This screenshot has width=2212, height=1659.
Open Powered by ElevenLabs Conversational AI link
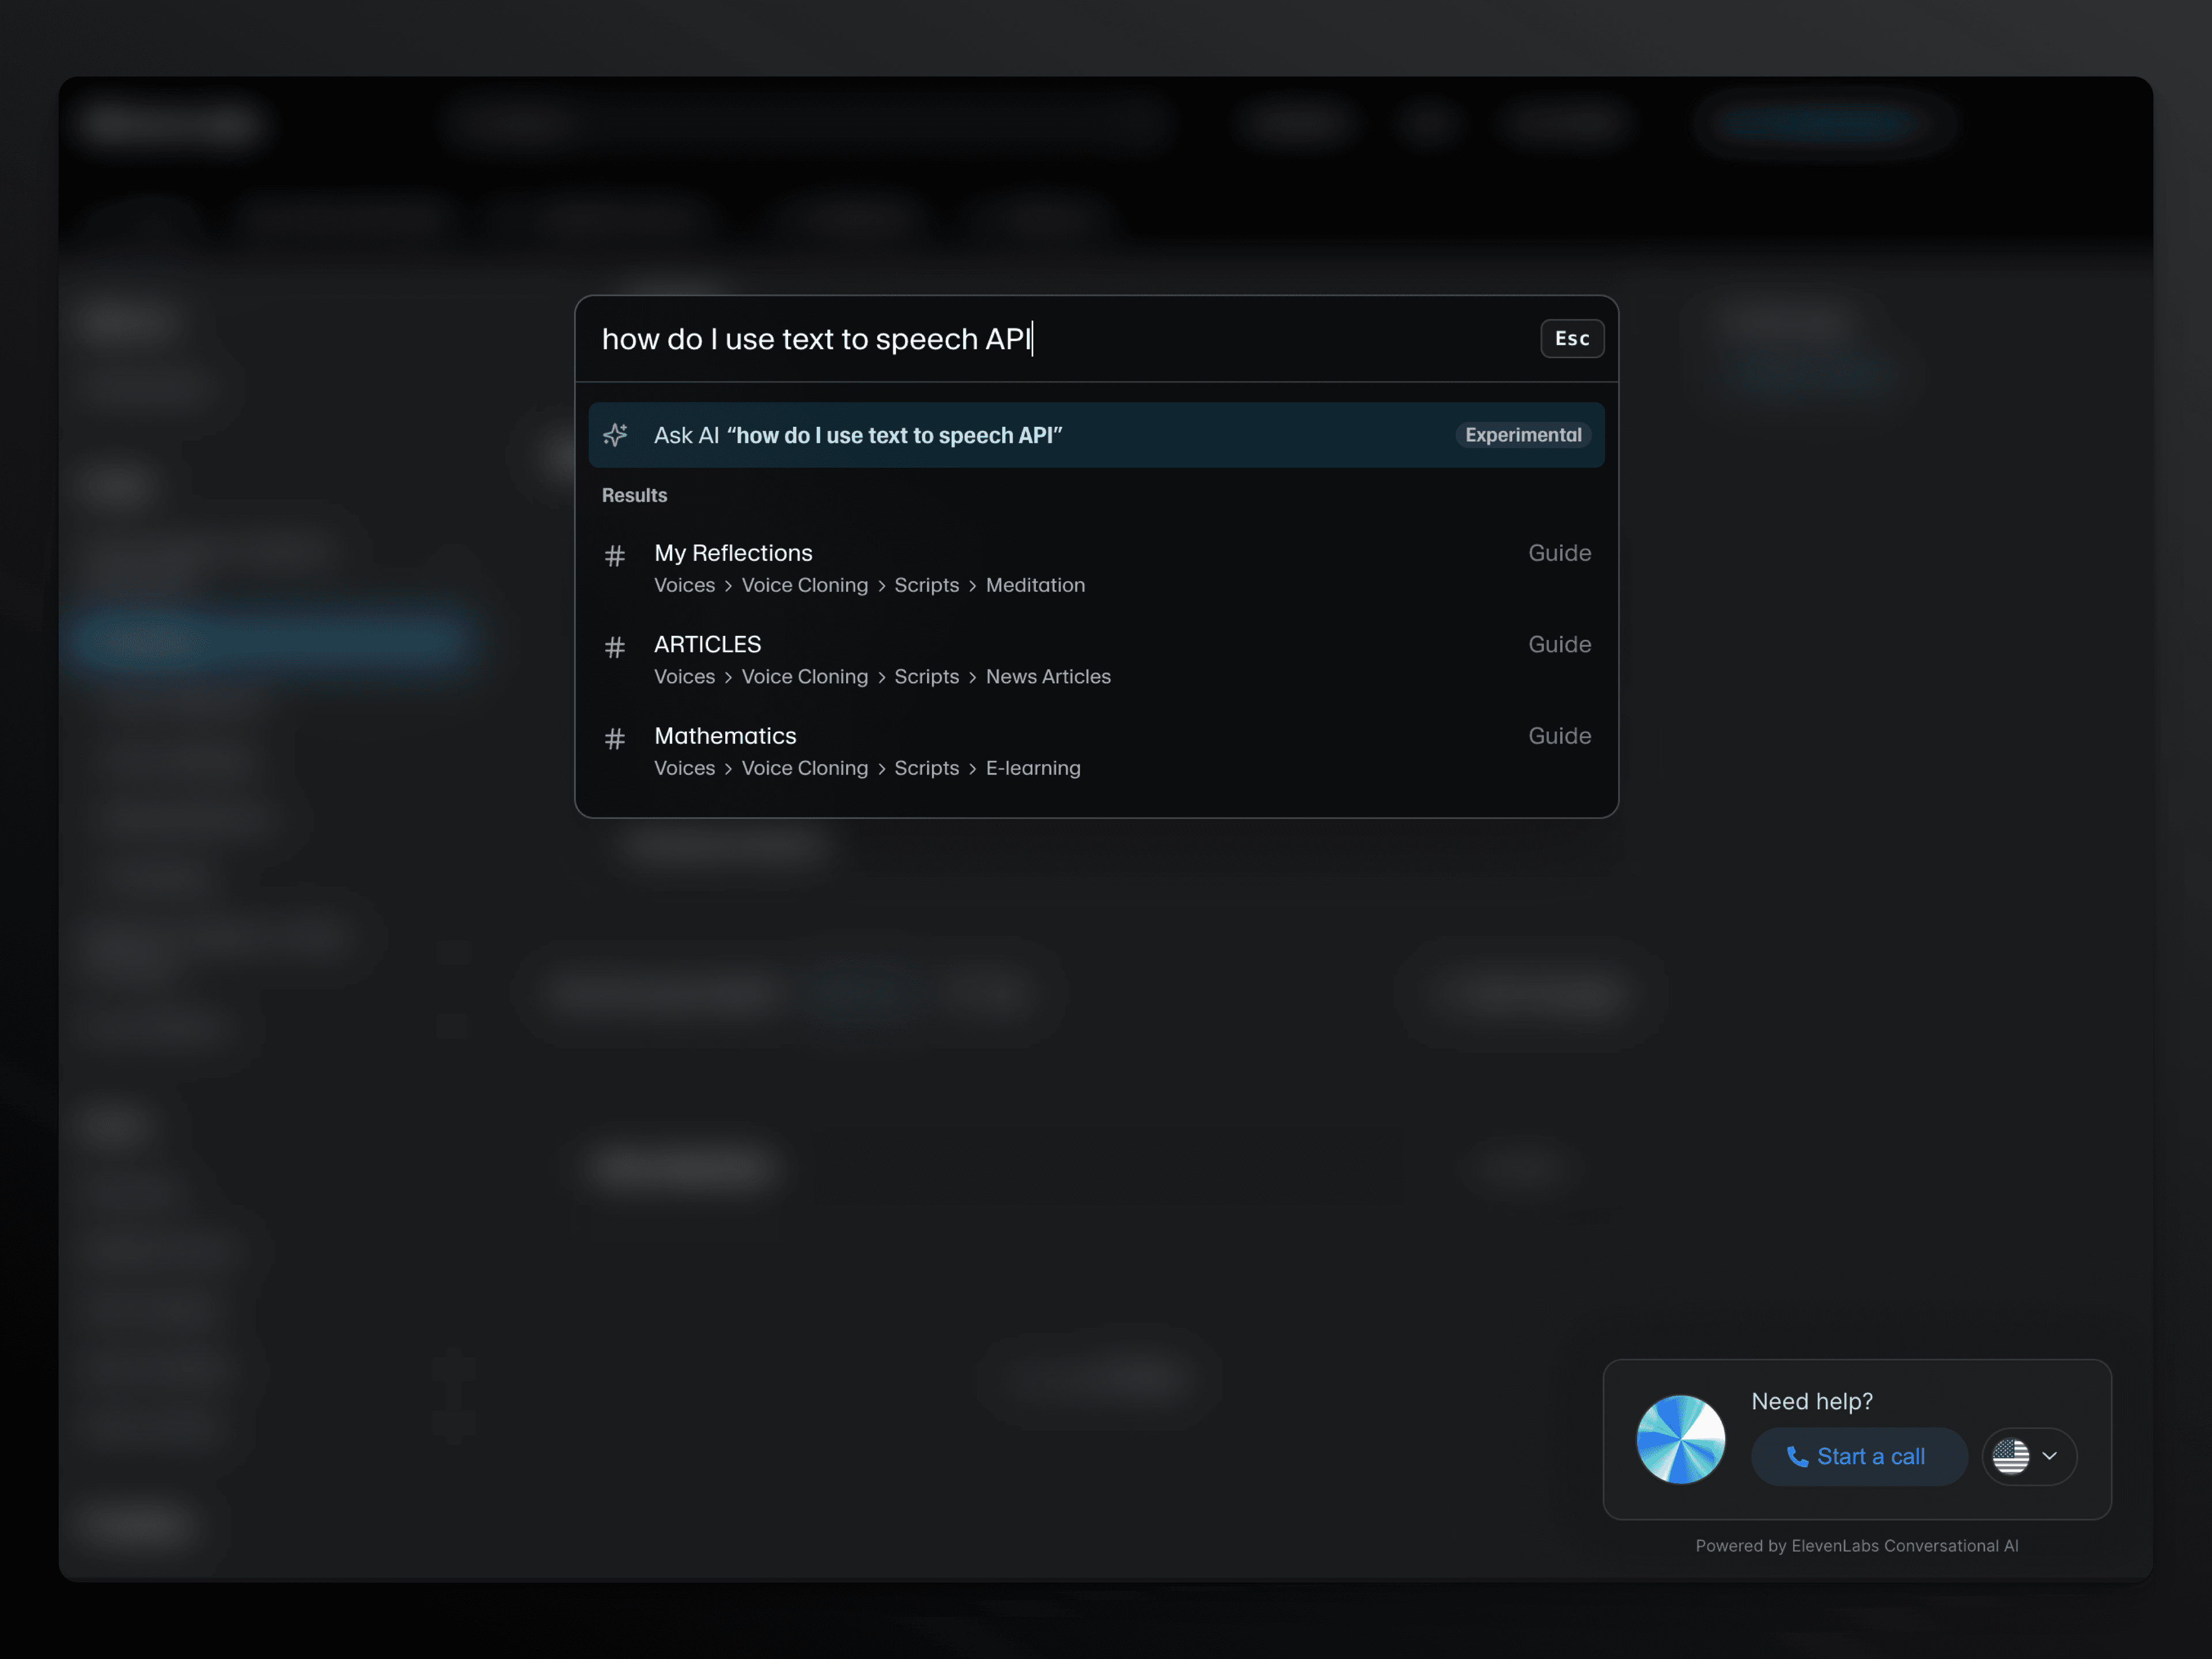(1856, 1545)
